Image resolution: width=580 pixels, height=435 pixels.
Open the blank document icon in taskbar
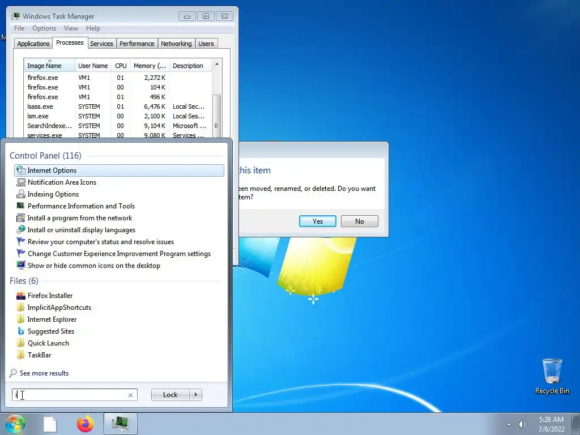(x=50, y=424)
